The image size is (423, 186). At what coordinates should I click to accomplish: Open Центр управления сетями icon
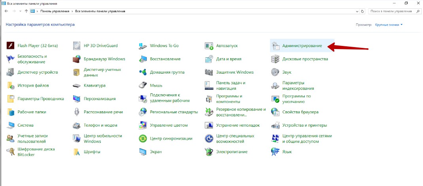coord(276,139)
